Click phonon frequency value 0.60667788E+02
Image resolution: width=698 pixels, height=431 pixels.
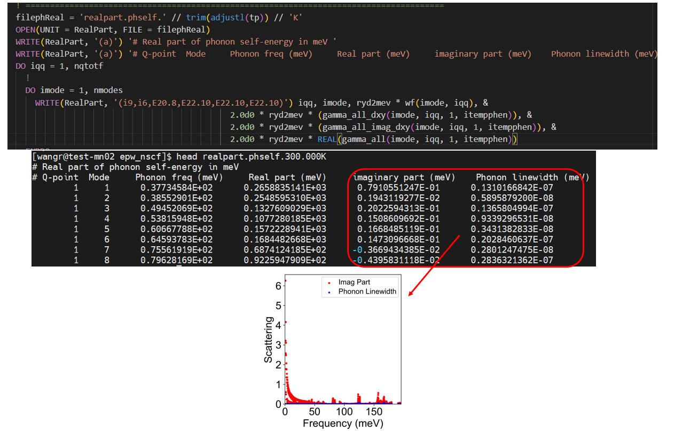[177, 229]
